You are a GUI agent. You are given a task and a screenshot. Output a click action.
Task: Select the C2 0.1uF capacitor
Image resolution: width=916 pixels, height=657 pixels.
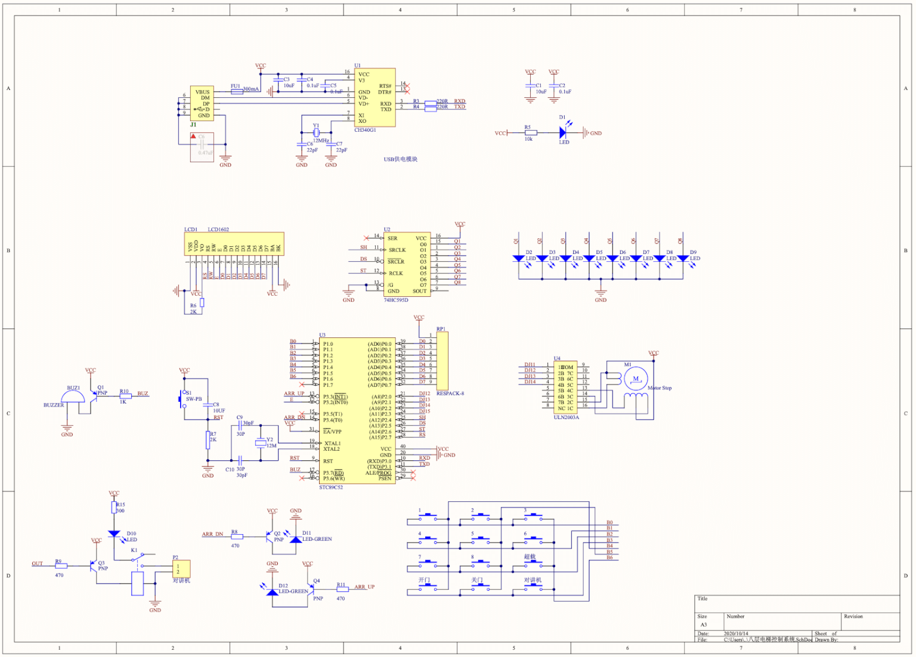pyautogui.click(x=554, y=86)
